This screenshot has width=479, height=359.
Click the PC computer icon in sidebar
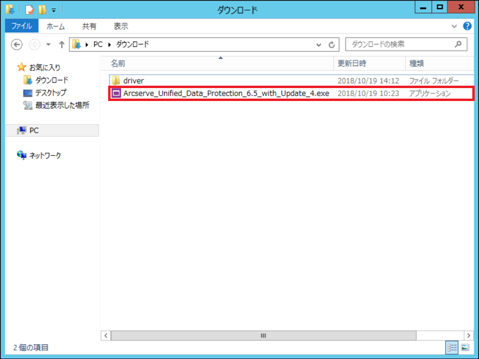tap(22, 131)
